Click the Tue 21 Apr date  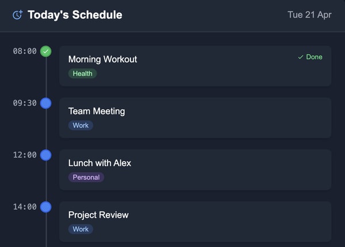309,15
